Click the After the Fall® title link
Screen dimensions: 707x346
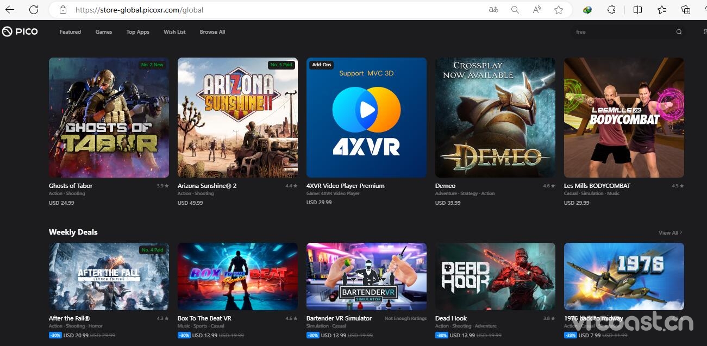click(70, 318)
